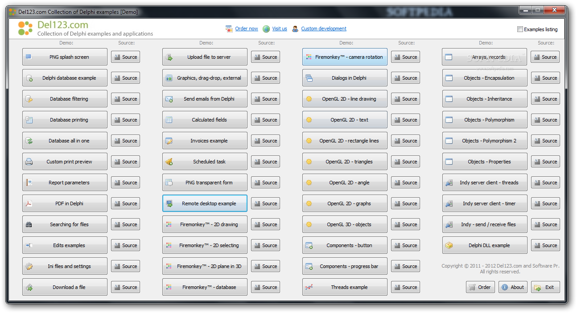View source for Download a file
The image size is (577, 313).
(x=125, y=287)
